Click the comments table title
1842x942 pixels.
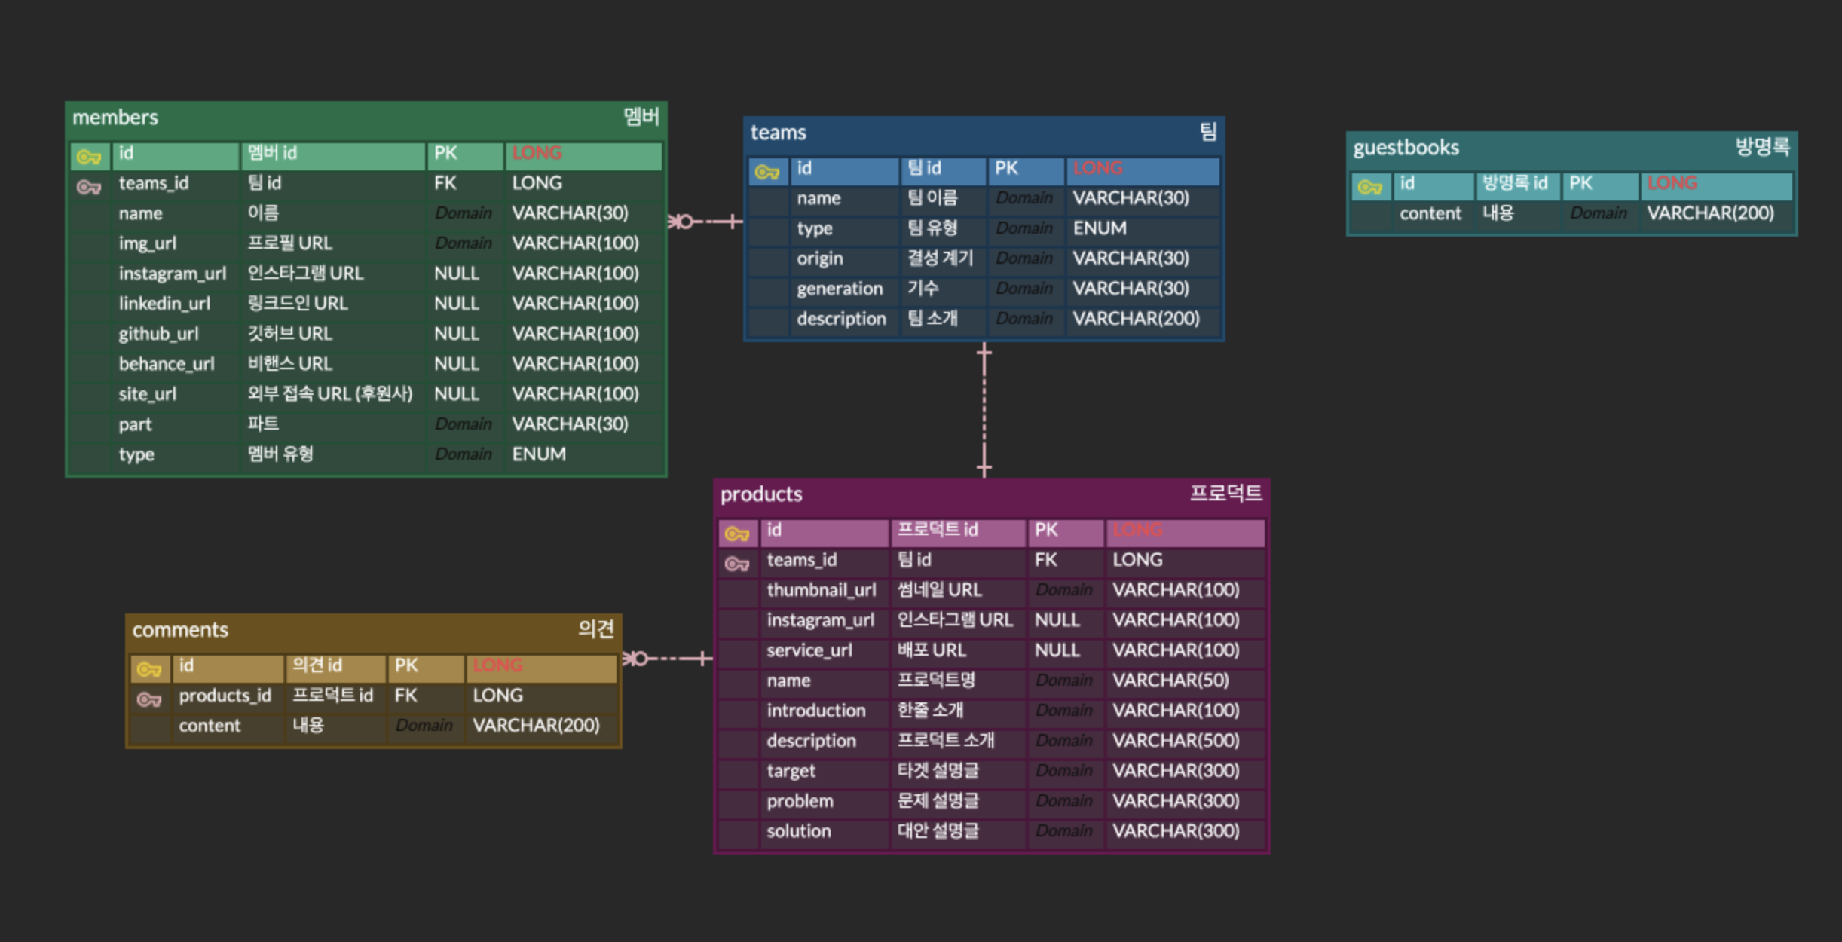tap(181, 630)
